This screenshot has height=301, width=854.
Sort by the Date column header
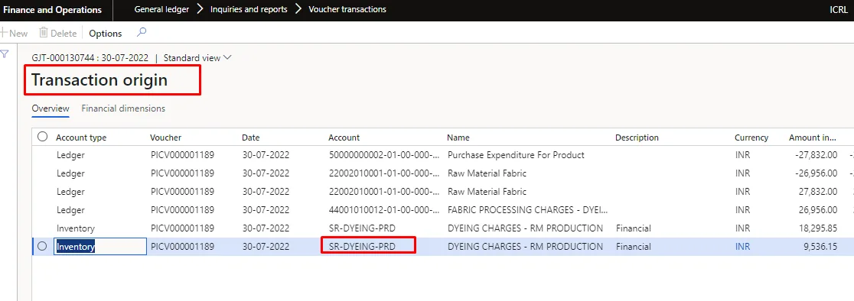250,138
